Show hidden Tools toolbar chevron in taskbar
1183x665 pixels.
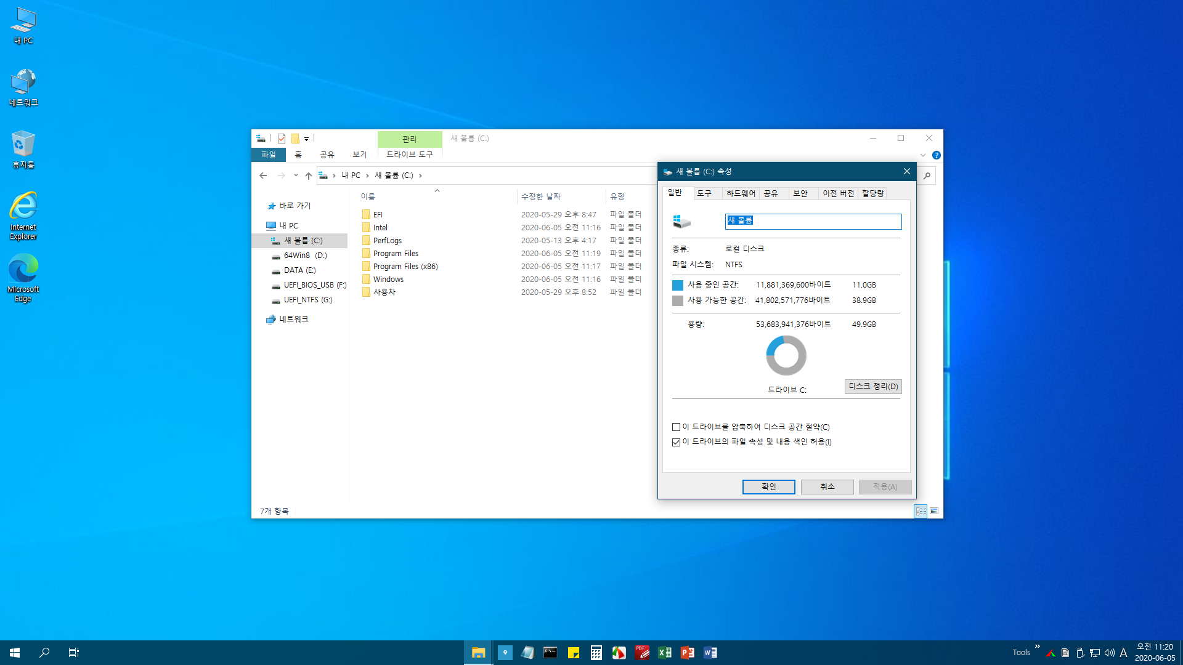(x=1038, y=647)
